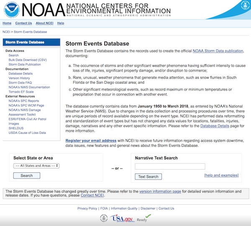The height and width of the screenshot is (226, 251).
Task: Open the SHELDUS link
Action: tap(16, 128)
